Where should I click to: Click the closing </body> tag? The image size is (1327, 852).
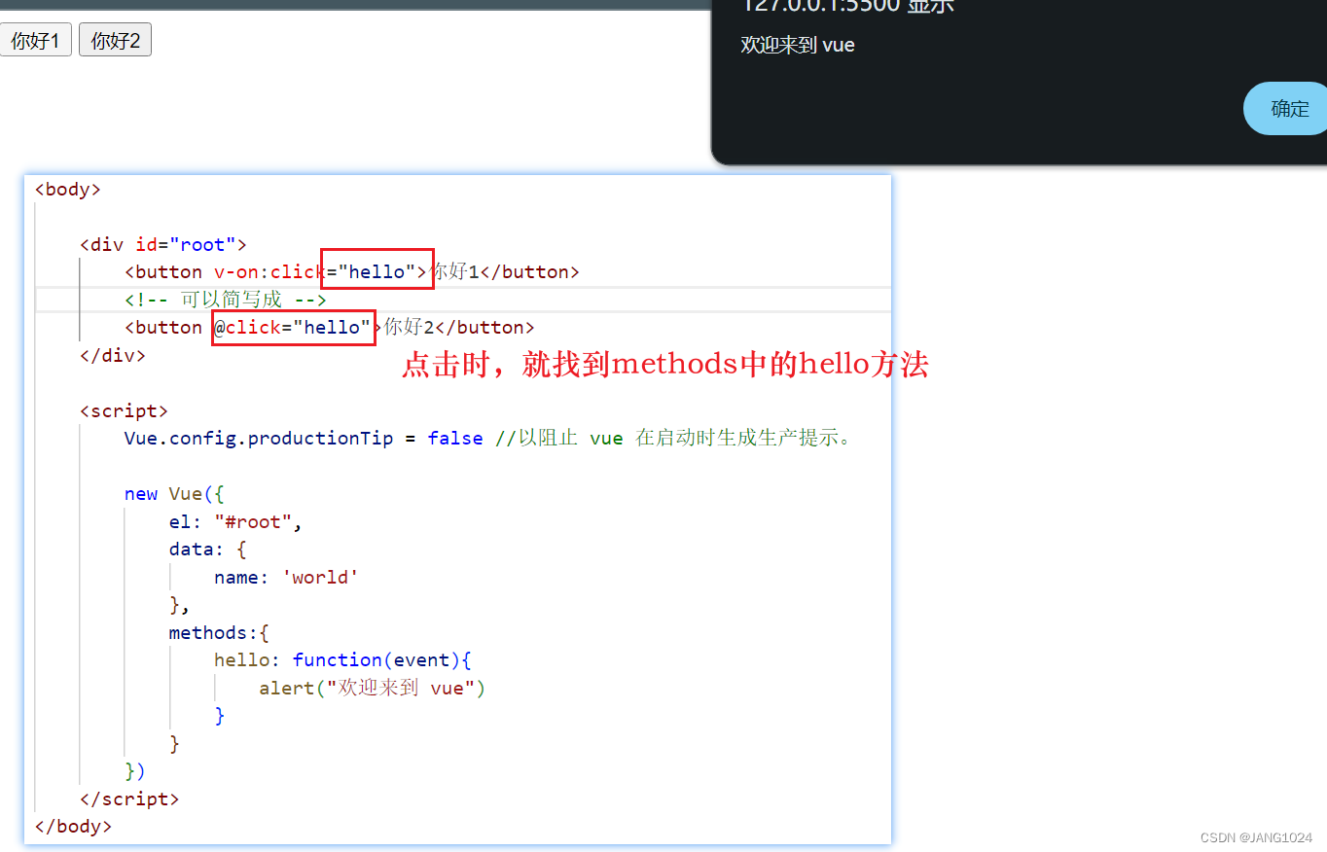pos(73,826)
